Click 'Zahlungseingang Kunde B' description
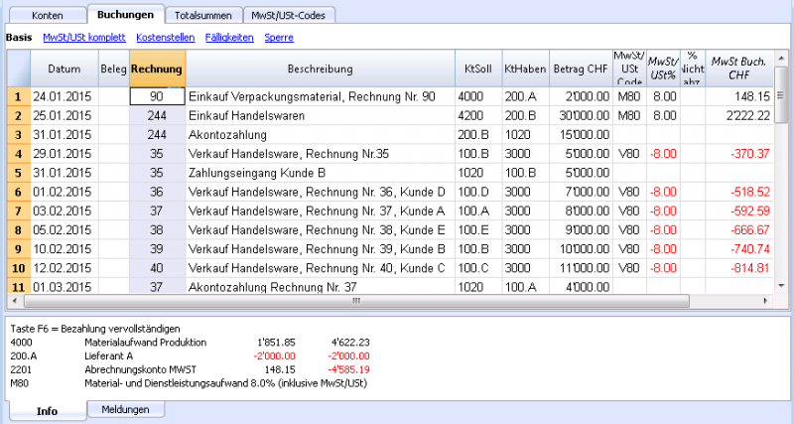The height and width of the screenshot is (424, 794). pos(320,173)
